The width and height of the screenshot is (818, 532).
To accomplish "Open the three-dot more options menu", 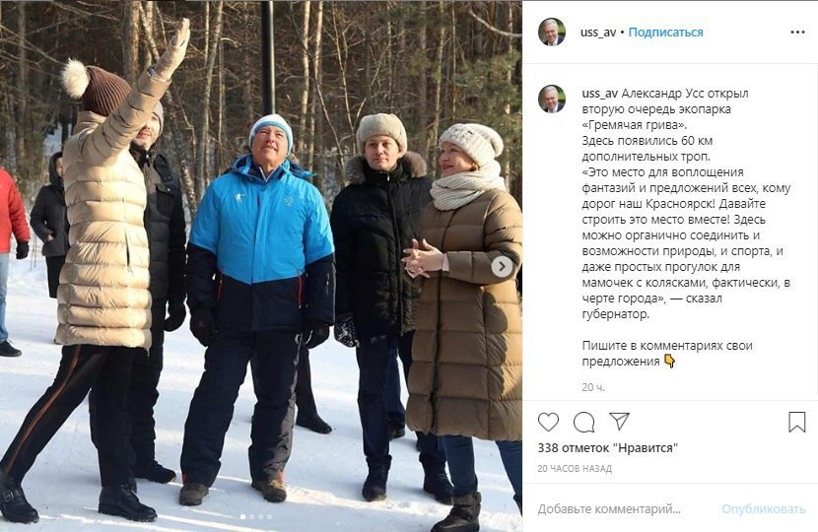I will pos(797,33).
